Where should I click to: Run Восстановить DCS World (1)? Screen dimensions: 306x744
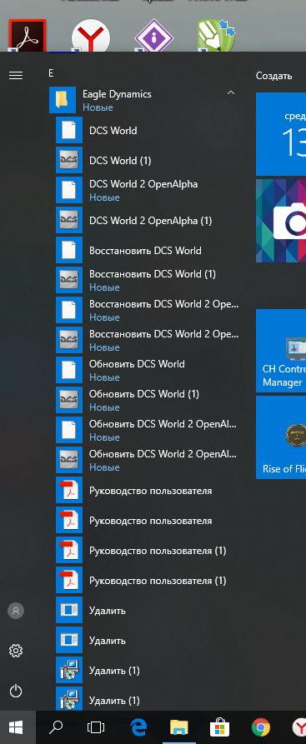coord(148,280)
